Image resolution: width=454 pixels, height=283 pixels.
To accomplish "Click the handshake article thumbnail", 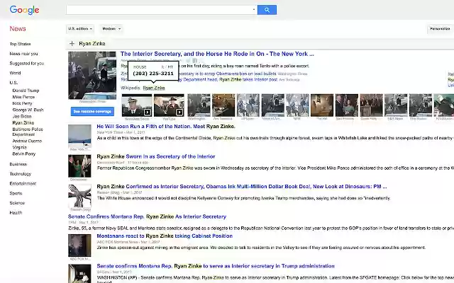I will (x=79, y=196).
